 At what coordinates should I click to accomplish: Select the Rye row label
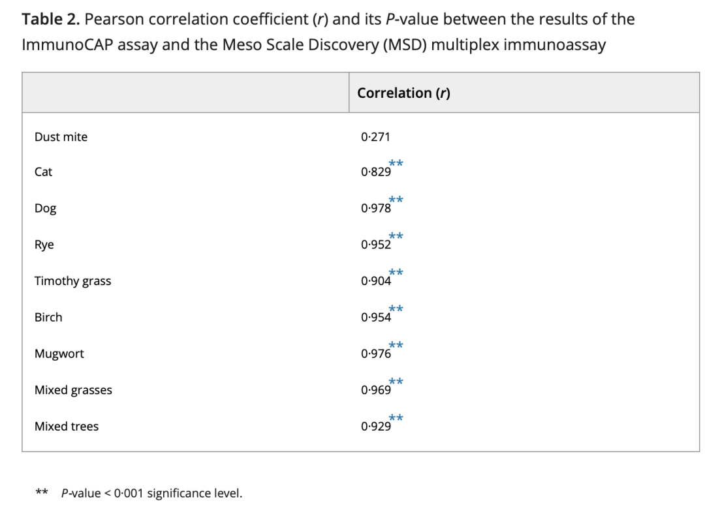coord(44,245)
